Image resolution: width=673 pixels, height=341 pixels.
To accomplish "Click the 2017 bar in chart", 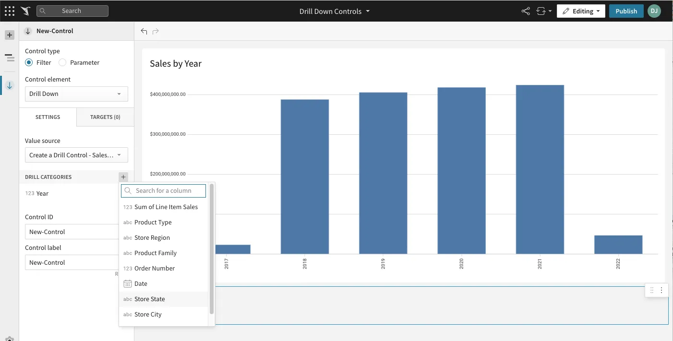I will (233, 249).
